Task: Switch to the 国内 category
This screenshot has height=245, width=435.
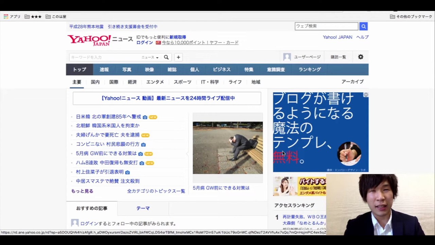Action: [95, 82]
